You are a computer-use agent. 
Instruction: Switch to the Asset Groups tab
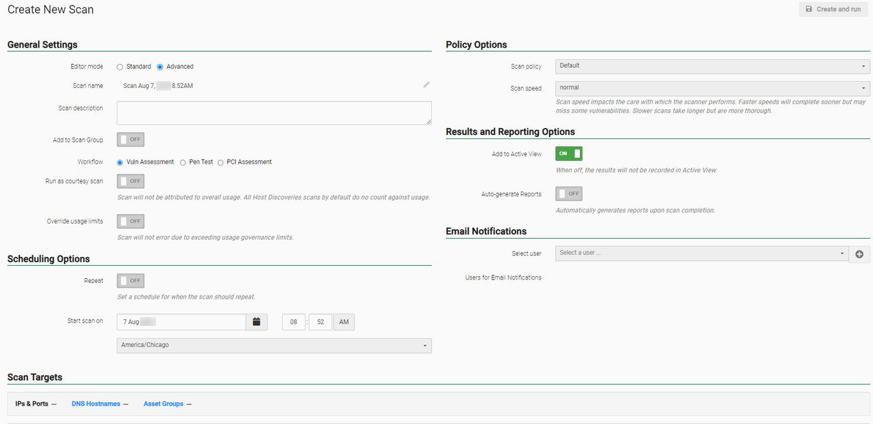[x=163, y=404]
